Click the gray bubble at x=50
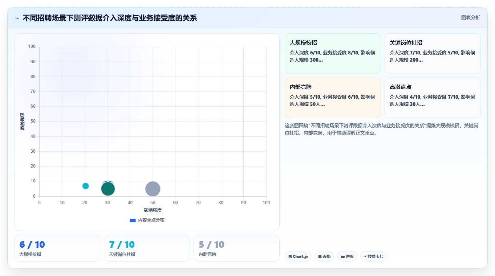This screenshot has height=276, width=495. tap(153, 189)
